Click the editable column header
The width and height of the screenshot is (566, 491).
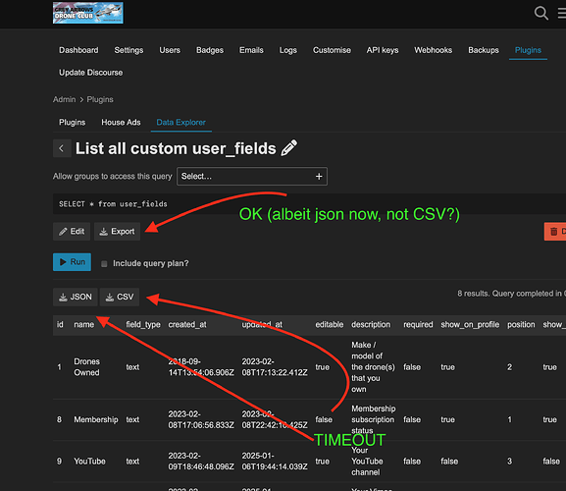pyautogui.click(x=330, y=324)
